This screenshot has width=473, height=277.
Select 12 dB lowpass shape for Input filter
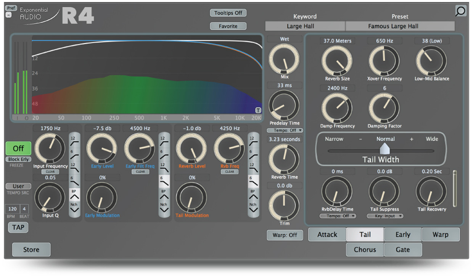(x=74, y=168)
